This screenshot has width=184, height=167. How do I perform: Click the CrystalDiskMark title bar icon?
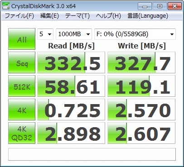(x=5, y=6)
